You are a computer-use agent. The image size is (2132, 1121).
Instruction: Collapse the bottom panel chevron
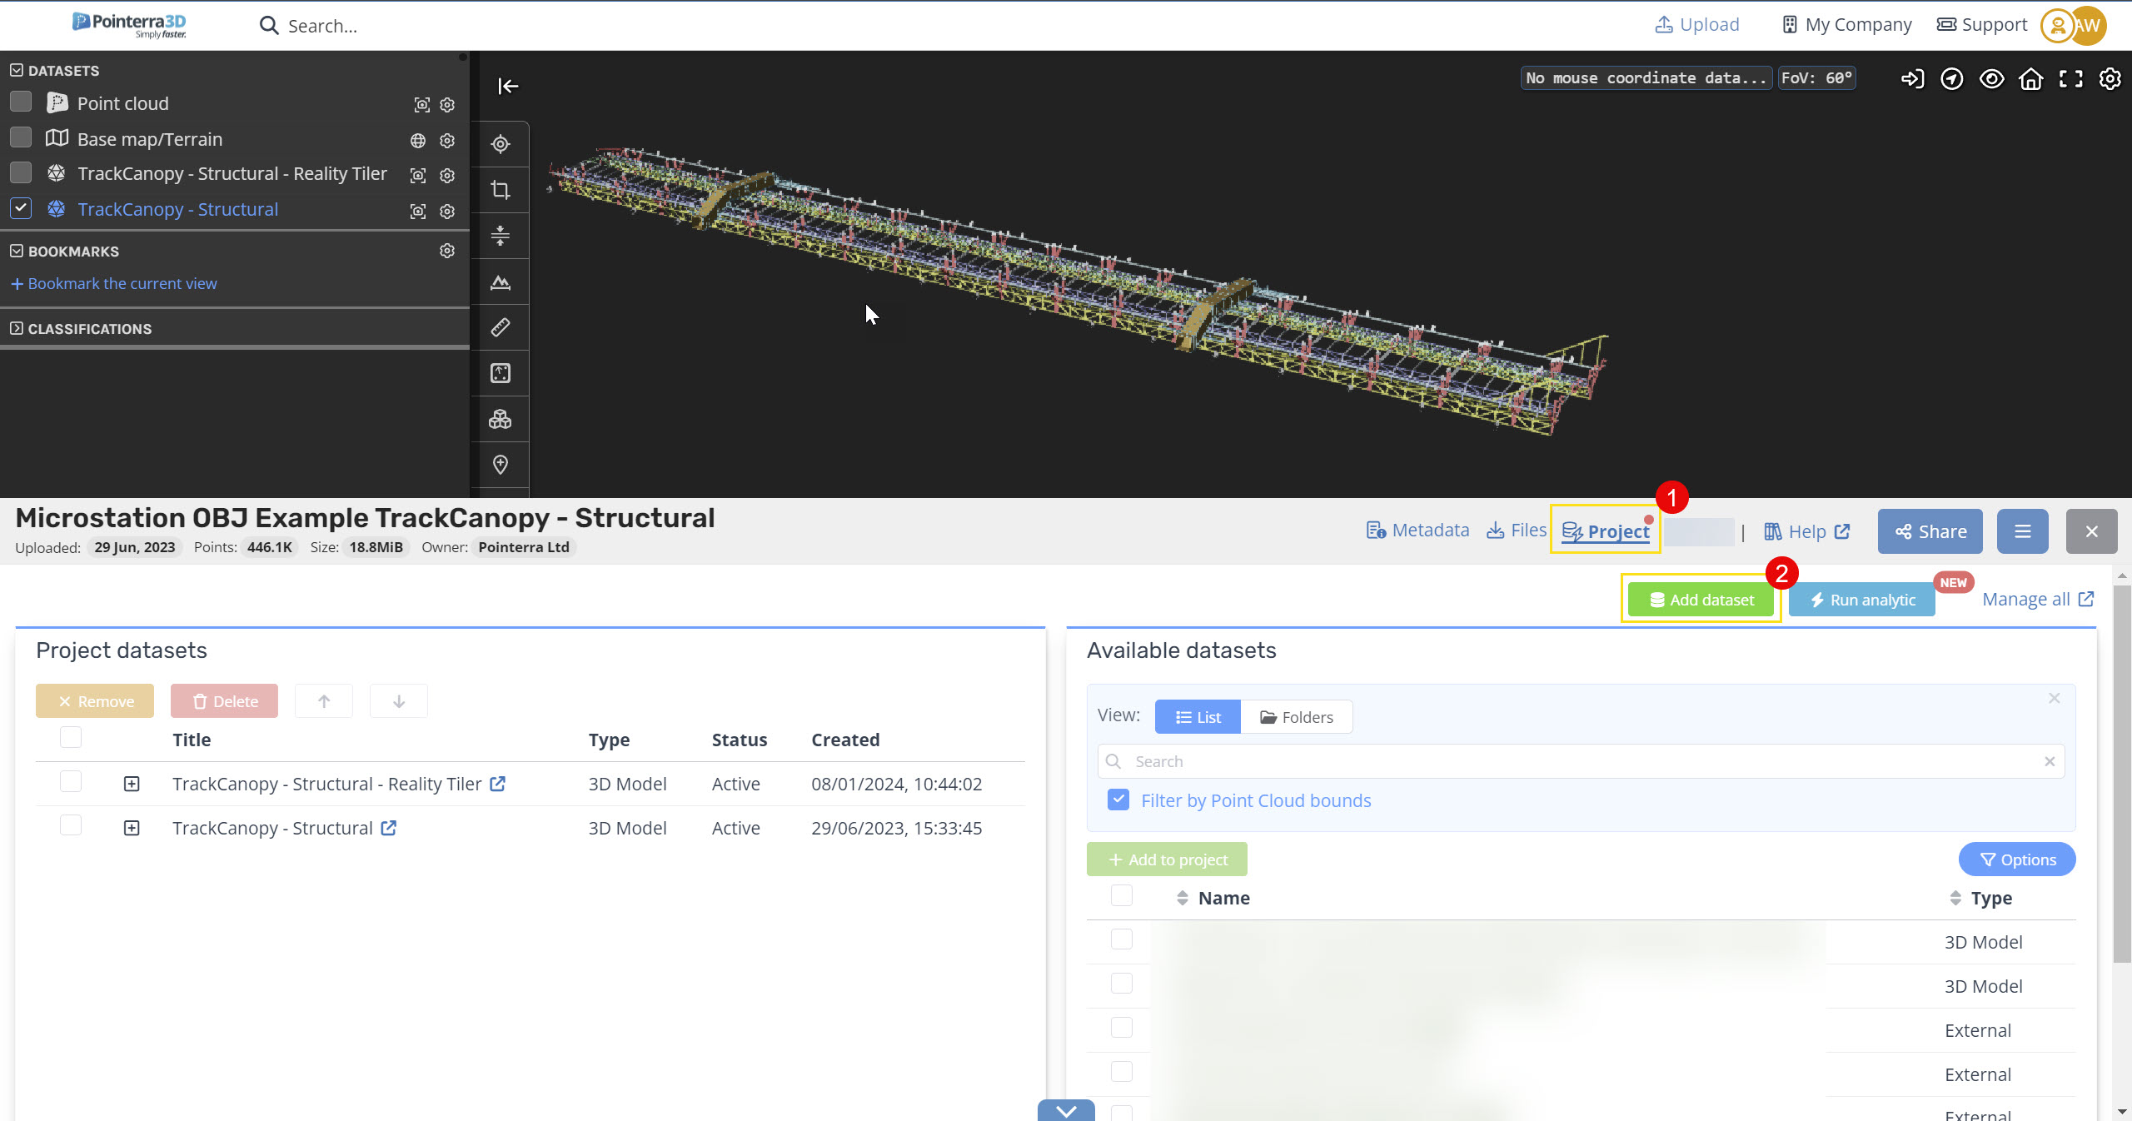pyautogui.click(x=1066, y=1111)
